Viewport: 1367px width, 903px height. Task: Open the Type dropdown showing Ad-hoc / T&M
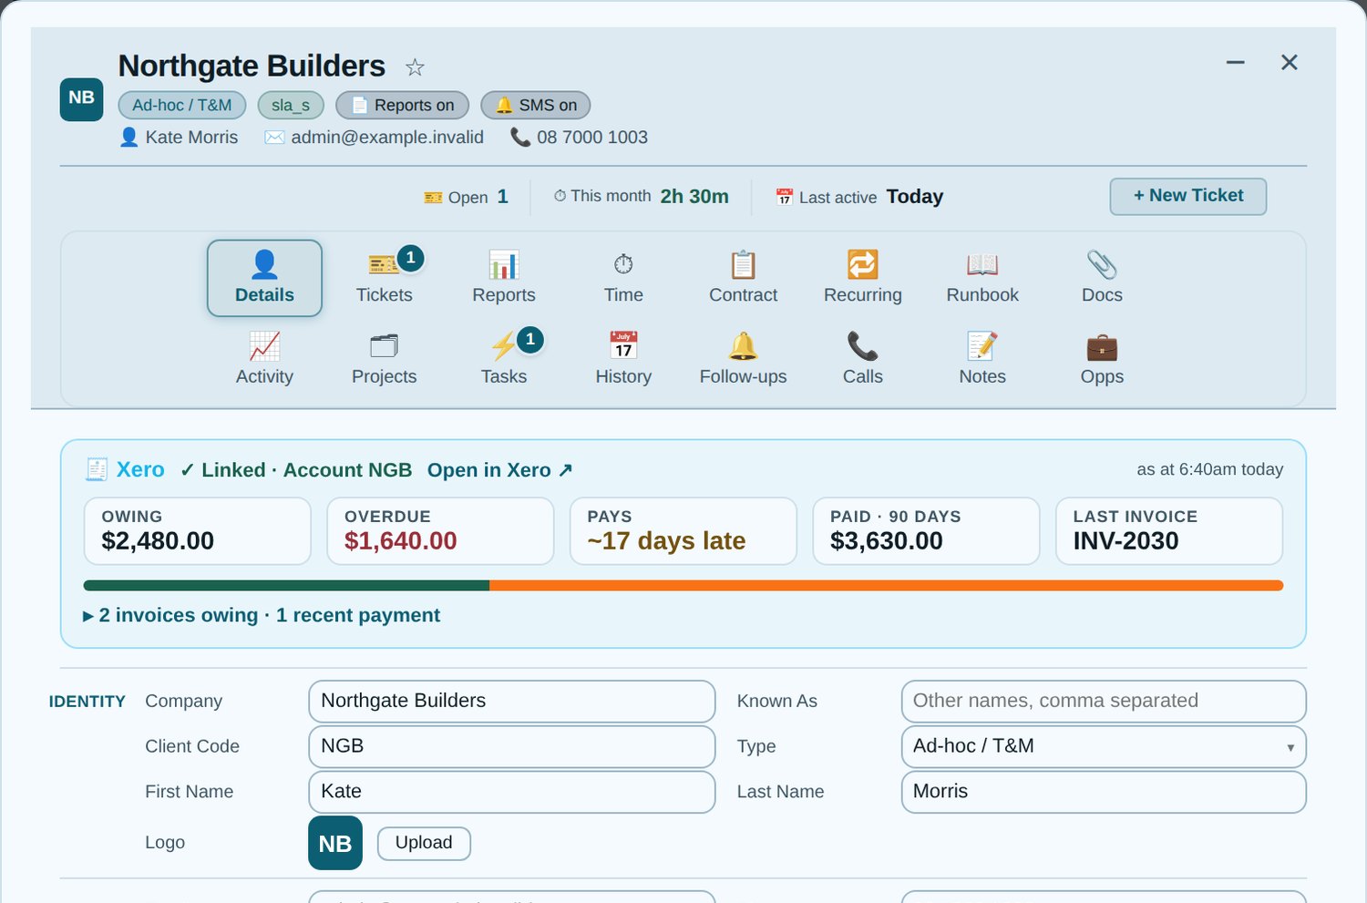coord(1104,746)
